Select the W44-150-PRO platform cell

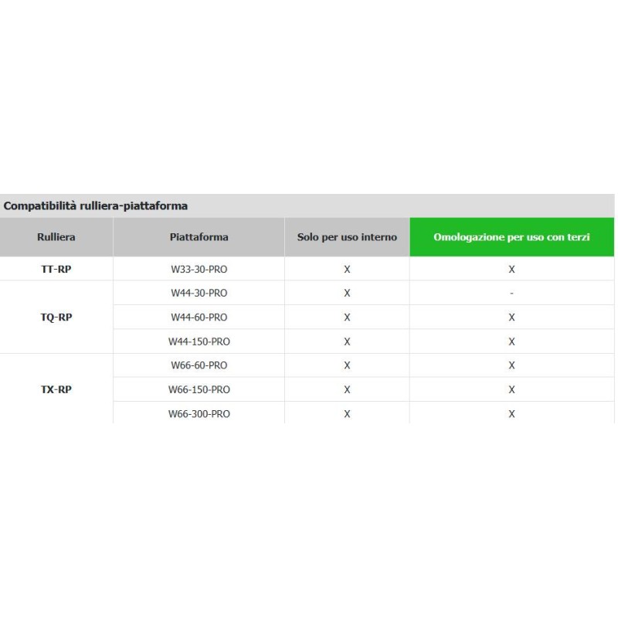click(x=199, y=341)
